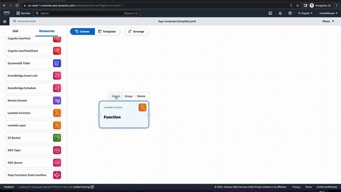Switch to the Resources tab

47,31
